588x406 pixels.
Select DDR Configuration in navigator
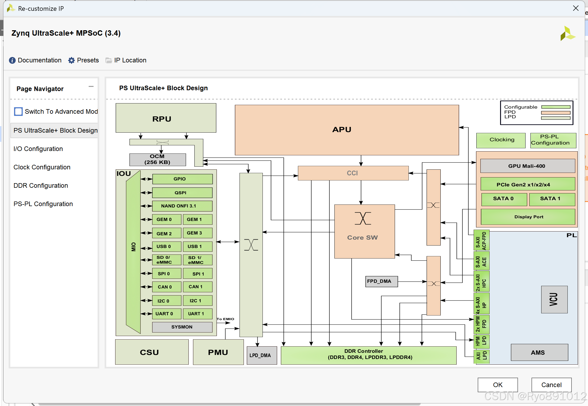41,186
